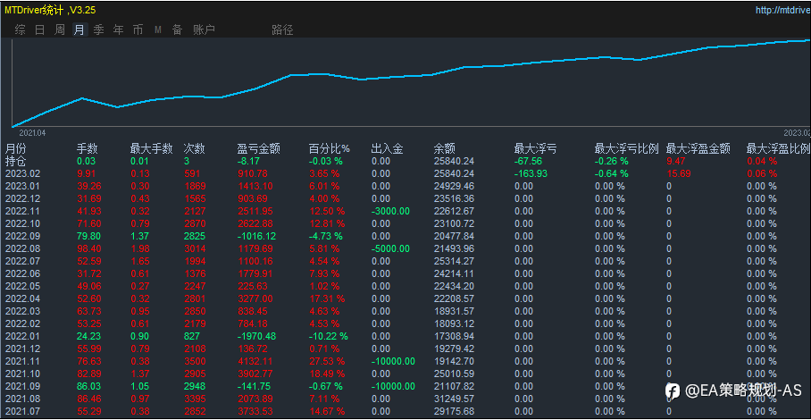
Task: Click the 3277.00 profit amount cell
Action: (253, 298)
